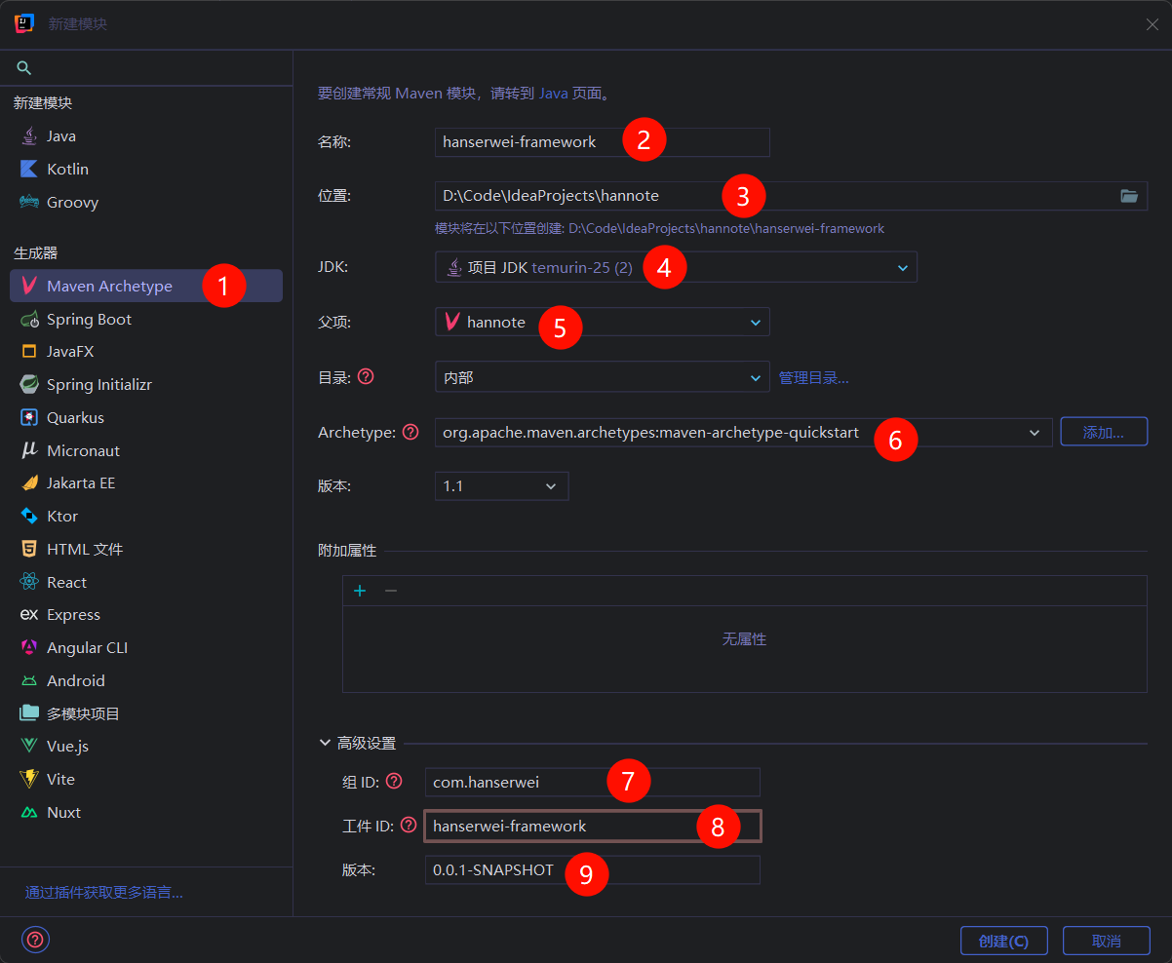The image size is (1172, 963).
Task: Click the plus icon to add property
Action: click(x=360, y=591)
